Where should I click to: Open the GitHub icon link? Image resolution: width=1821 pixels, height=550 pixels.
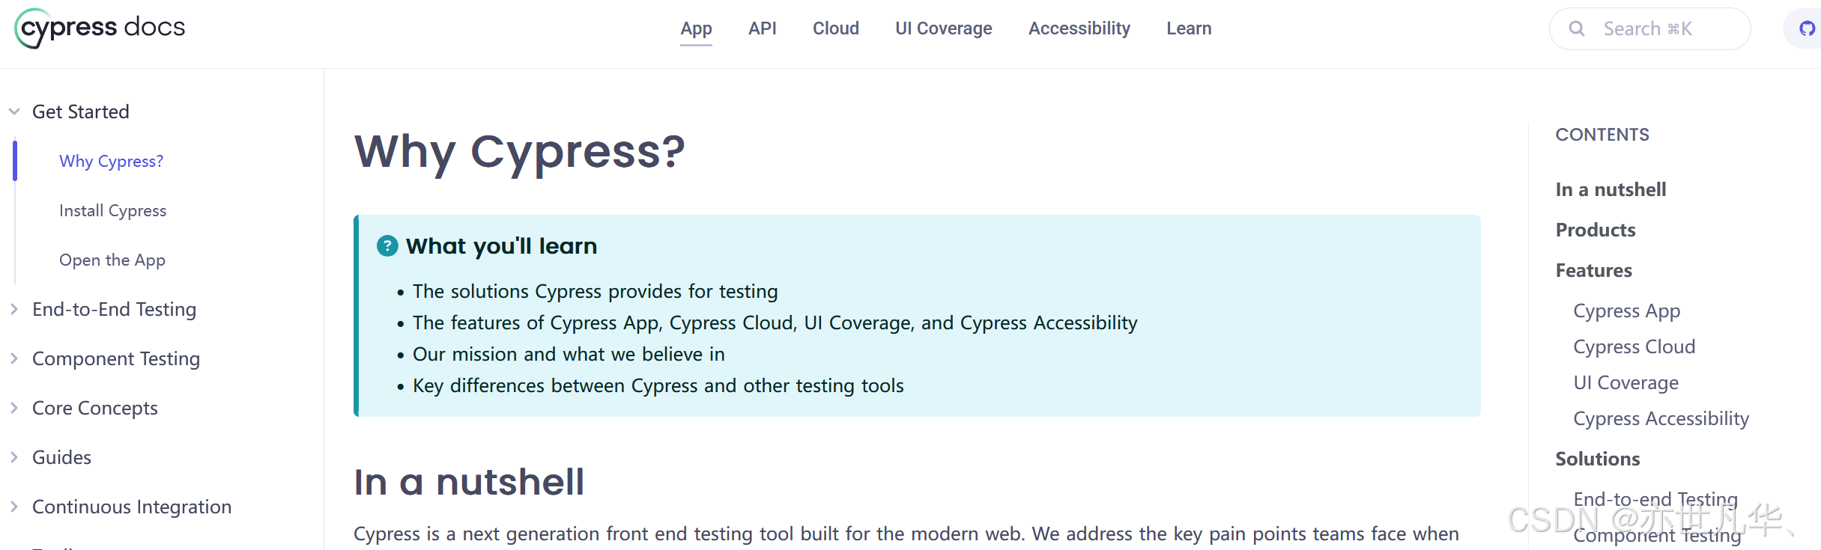(x=1807, y=28)
